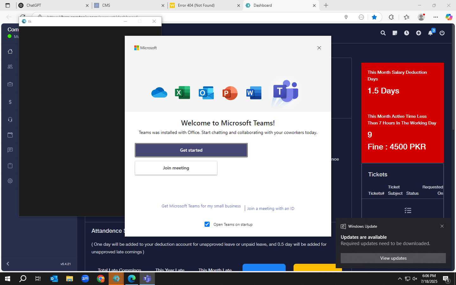Open Task View on the taskbar
The width and height of the screenshot is (456, 285).
(x=38, y=279)
